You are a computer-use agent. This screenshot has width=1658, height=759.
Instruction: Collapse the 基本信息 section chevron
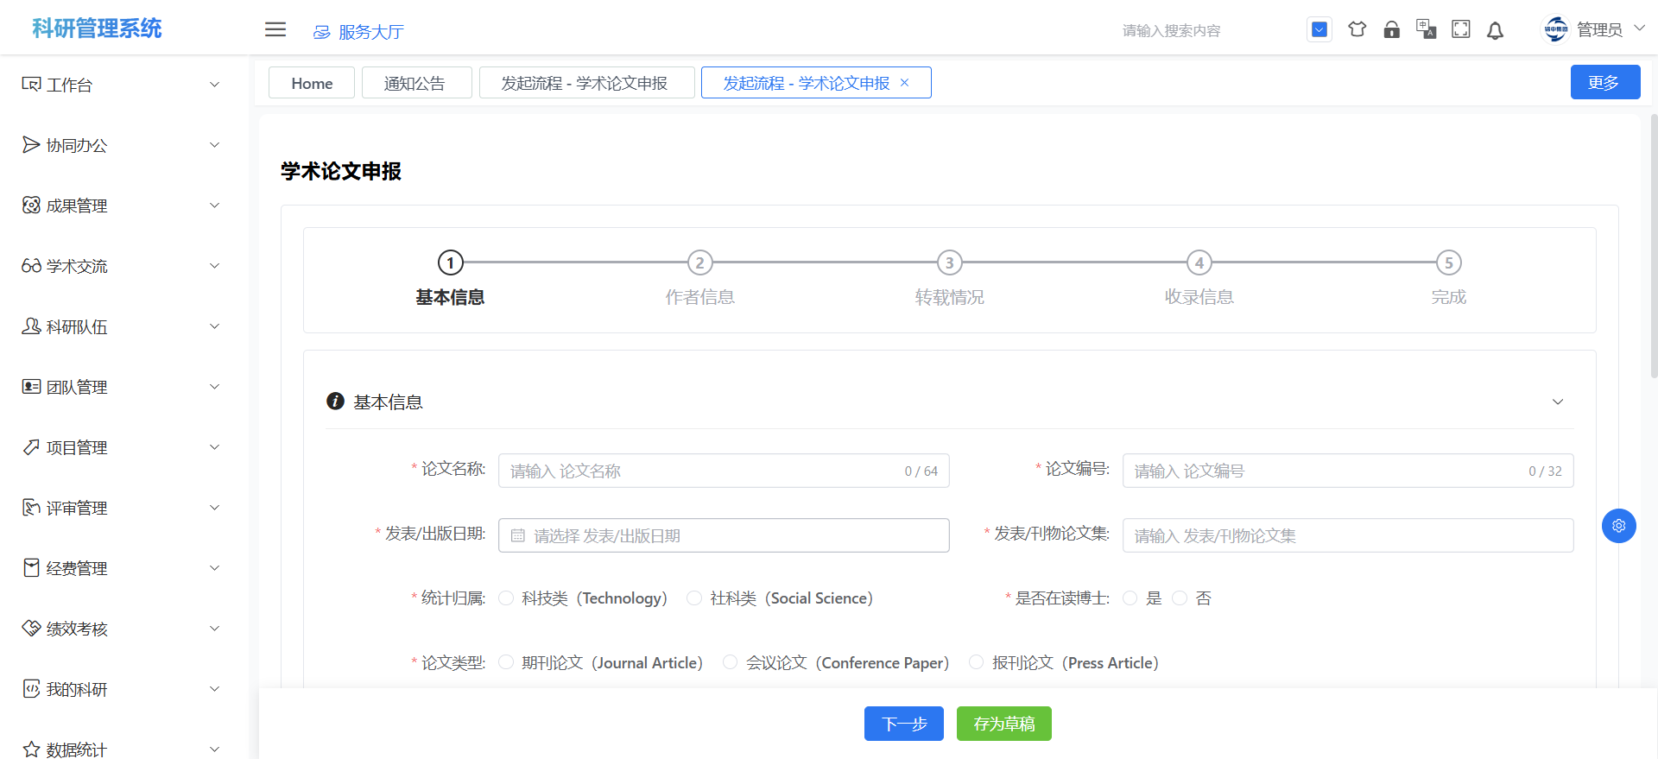1558,402
